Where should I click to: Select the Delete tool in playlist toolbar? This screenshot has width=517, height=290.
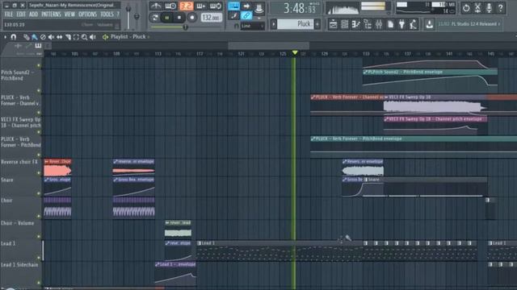(x=43, y=37)
